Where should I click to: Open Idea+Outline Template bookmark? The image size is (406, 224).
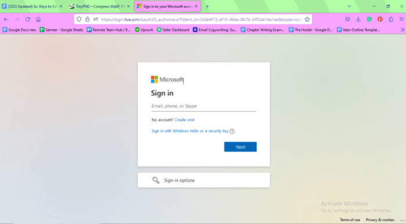tap(358, 30)
